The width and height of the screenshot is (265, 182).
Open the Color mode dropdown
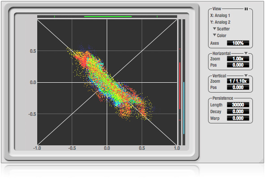(219, 36)
